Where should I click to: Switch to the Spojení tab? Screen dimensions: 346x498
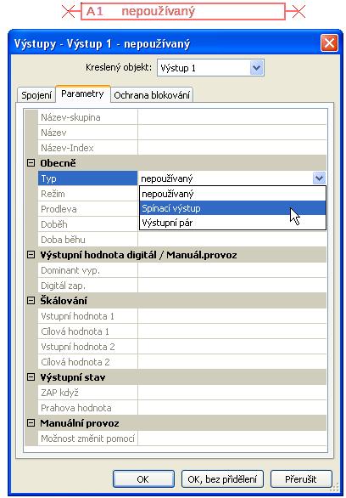click(36, 95)
